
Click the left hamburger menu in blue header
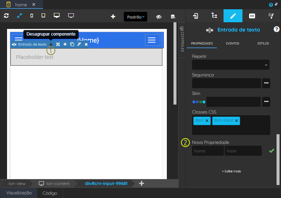point(19,39)
